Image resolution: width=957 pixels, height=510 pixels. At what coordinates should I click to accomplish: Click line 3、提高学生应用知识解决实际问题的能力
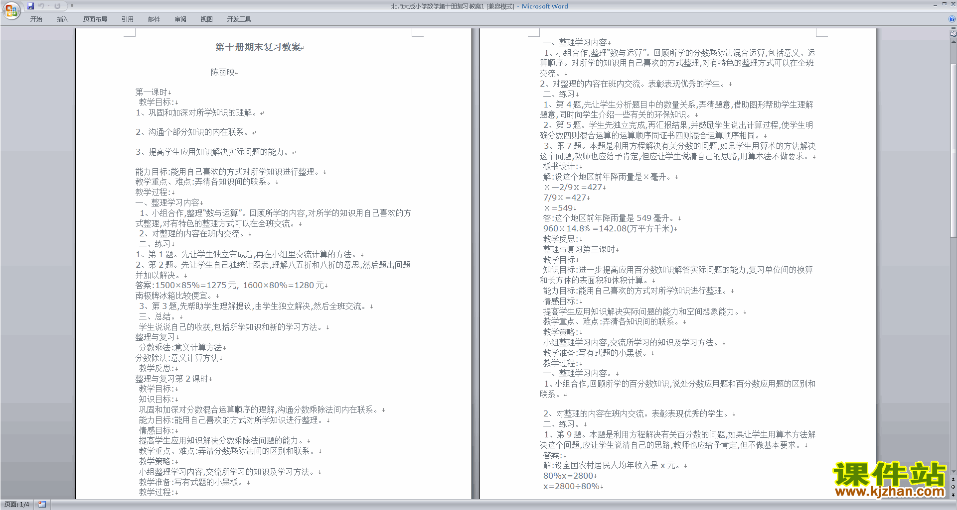pyautogui.click(x=214, y=152)
